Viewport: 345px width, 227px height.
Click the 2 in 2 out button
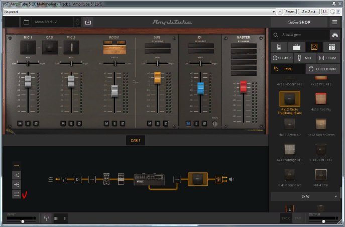point(308,12)
